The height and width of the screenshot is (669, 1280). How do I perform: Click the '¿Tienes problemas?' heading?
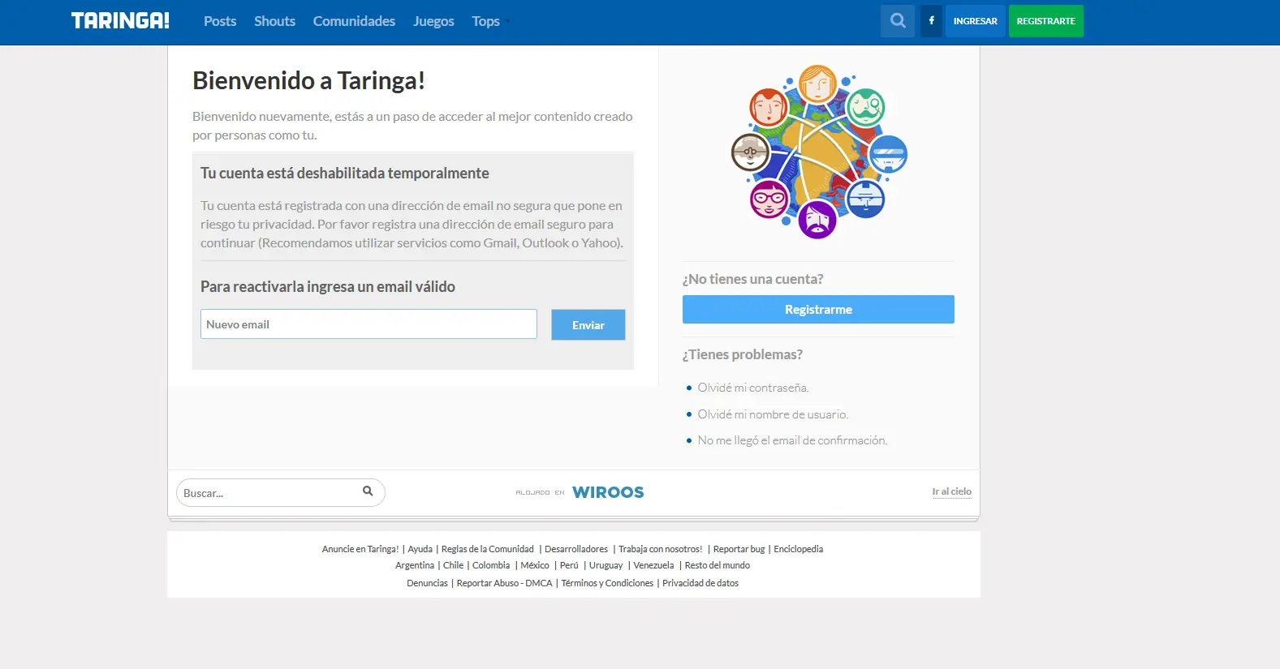pos(743,354)
